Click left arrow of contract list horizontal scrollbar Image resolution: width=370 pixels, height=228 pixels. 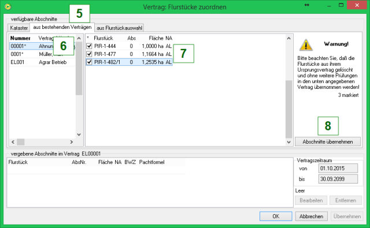[x=13, y=142]
